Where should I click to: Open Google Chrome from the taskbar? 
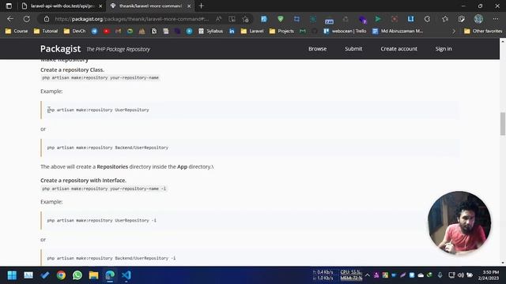[61, 275]
